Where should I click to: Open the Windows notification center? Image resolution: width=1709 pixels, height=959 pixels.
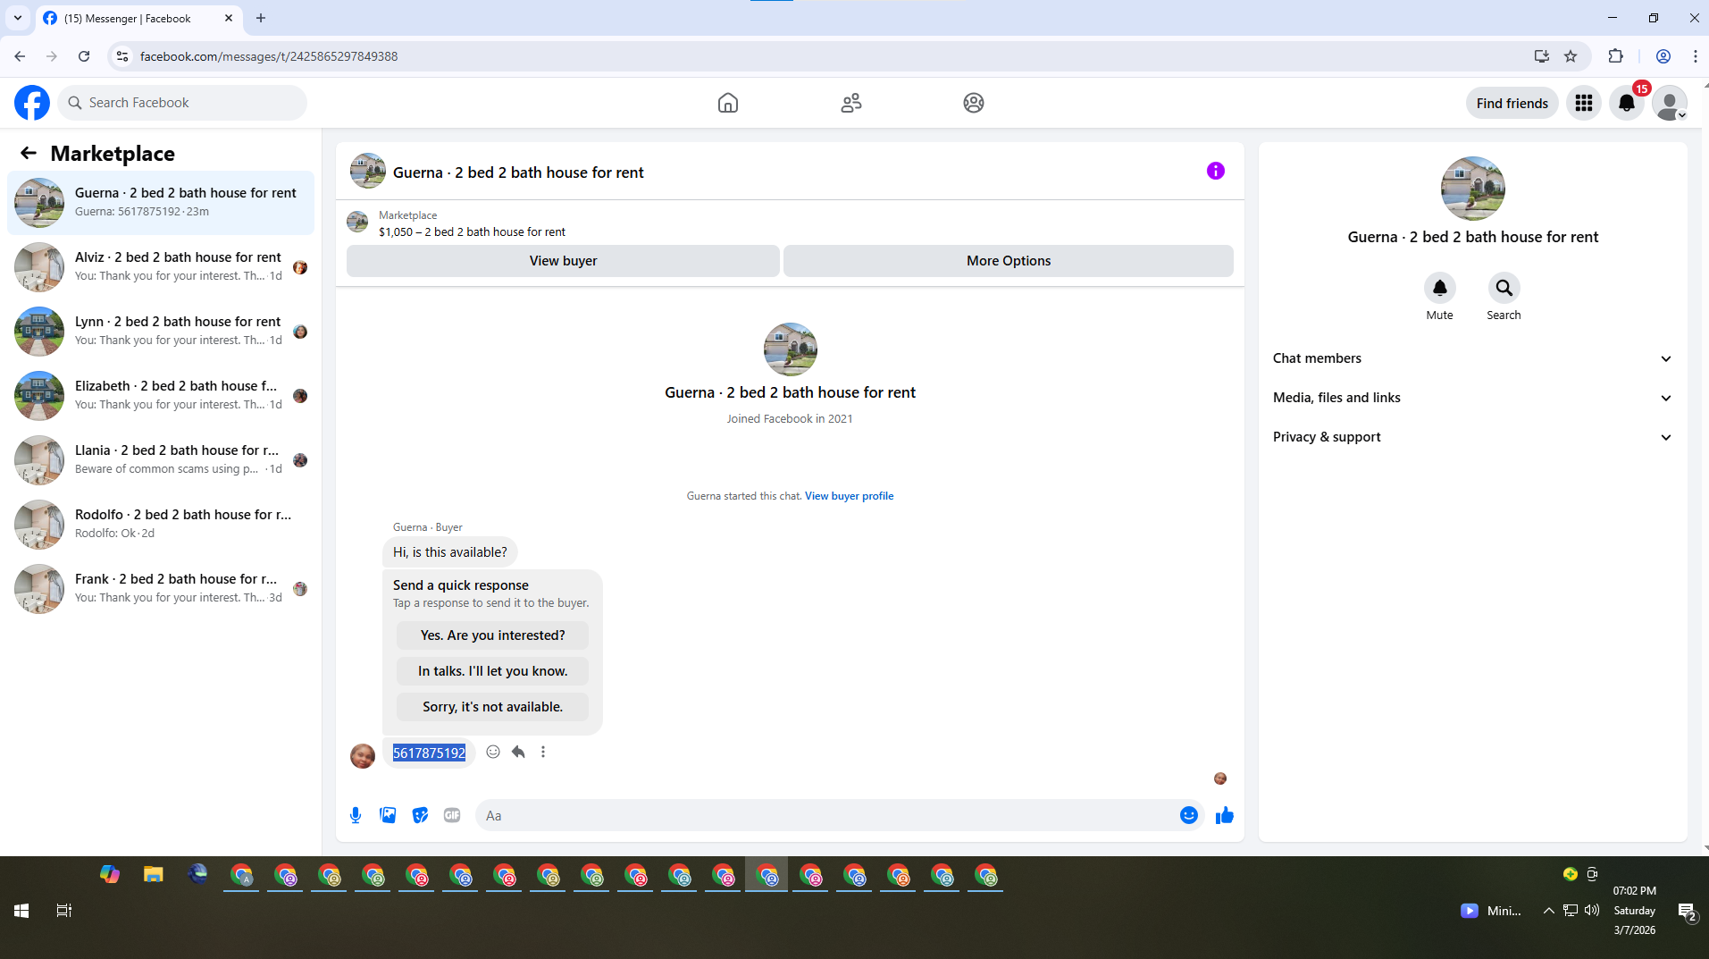pyautogui.click(x=1687, y=911)
